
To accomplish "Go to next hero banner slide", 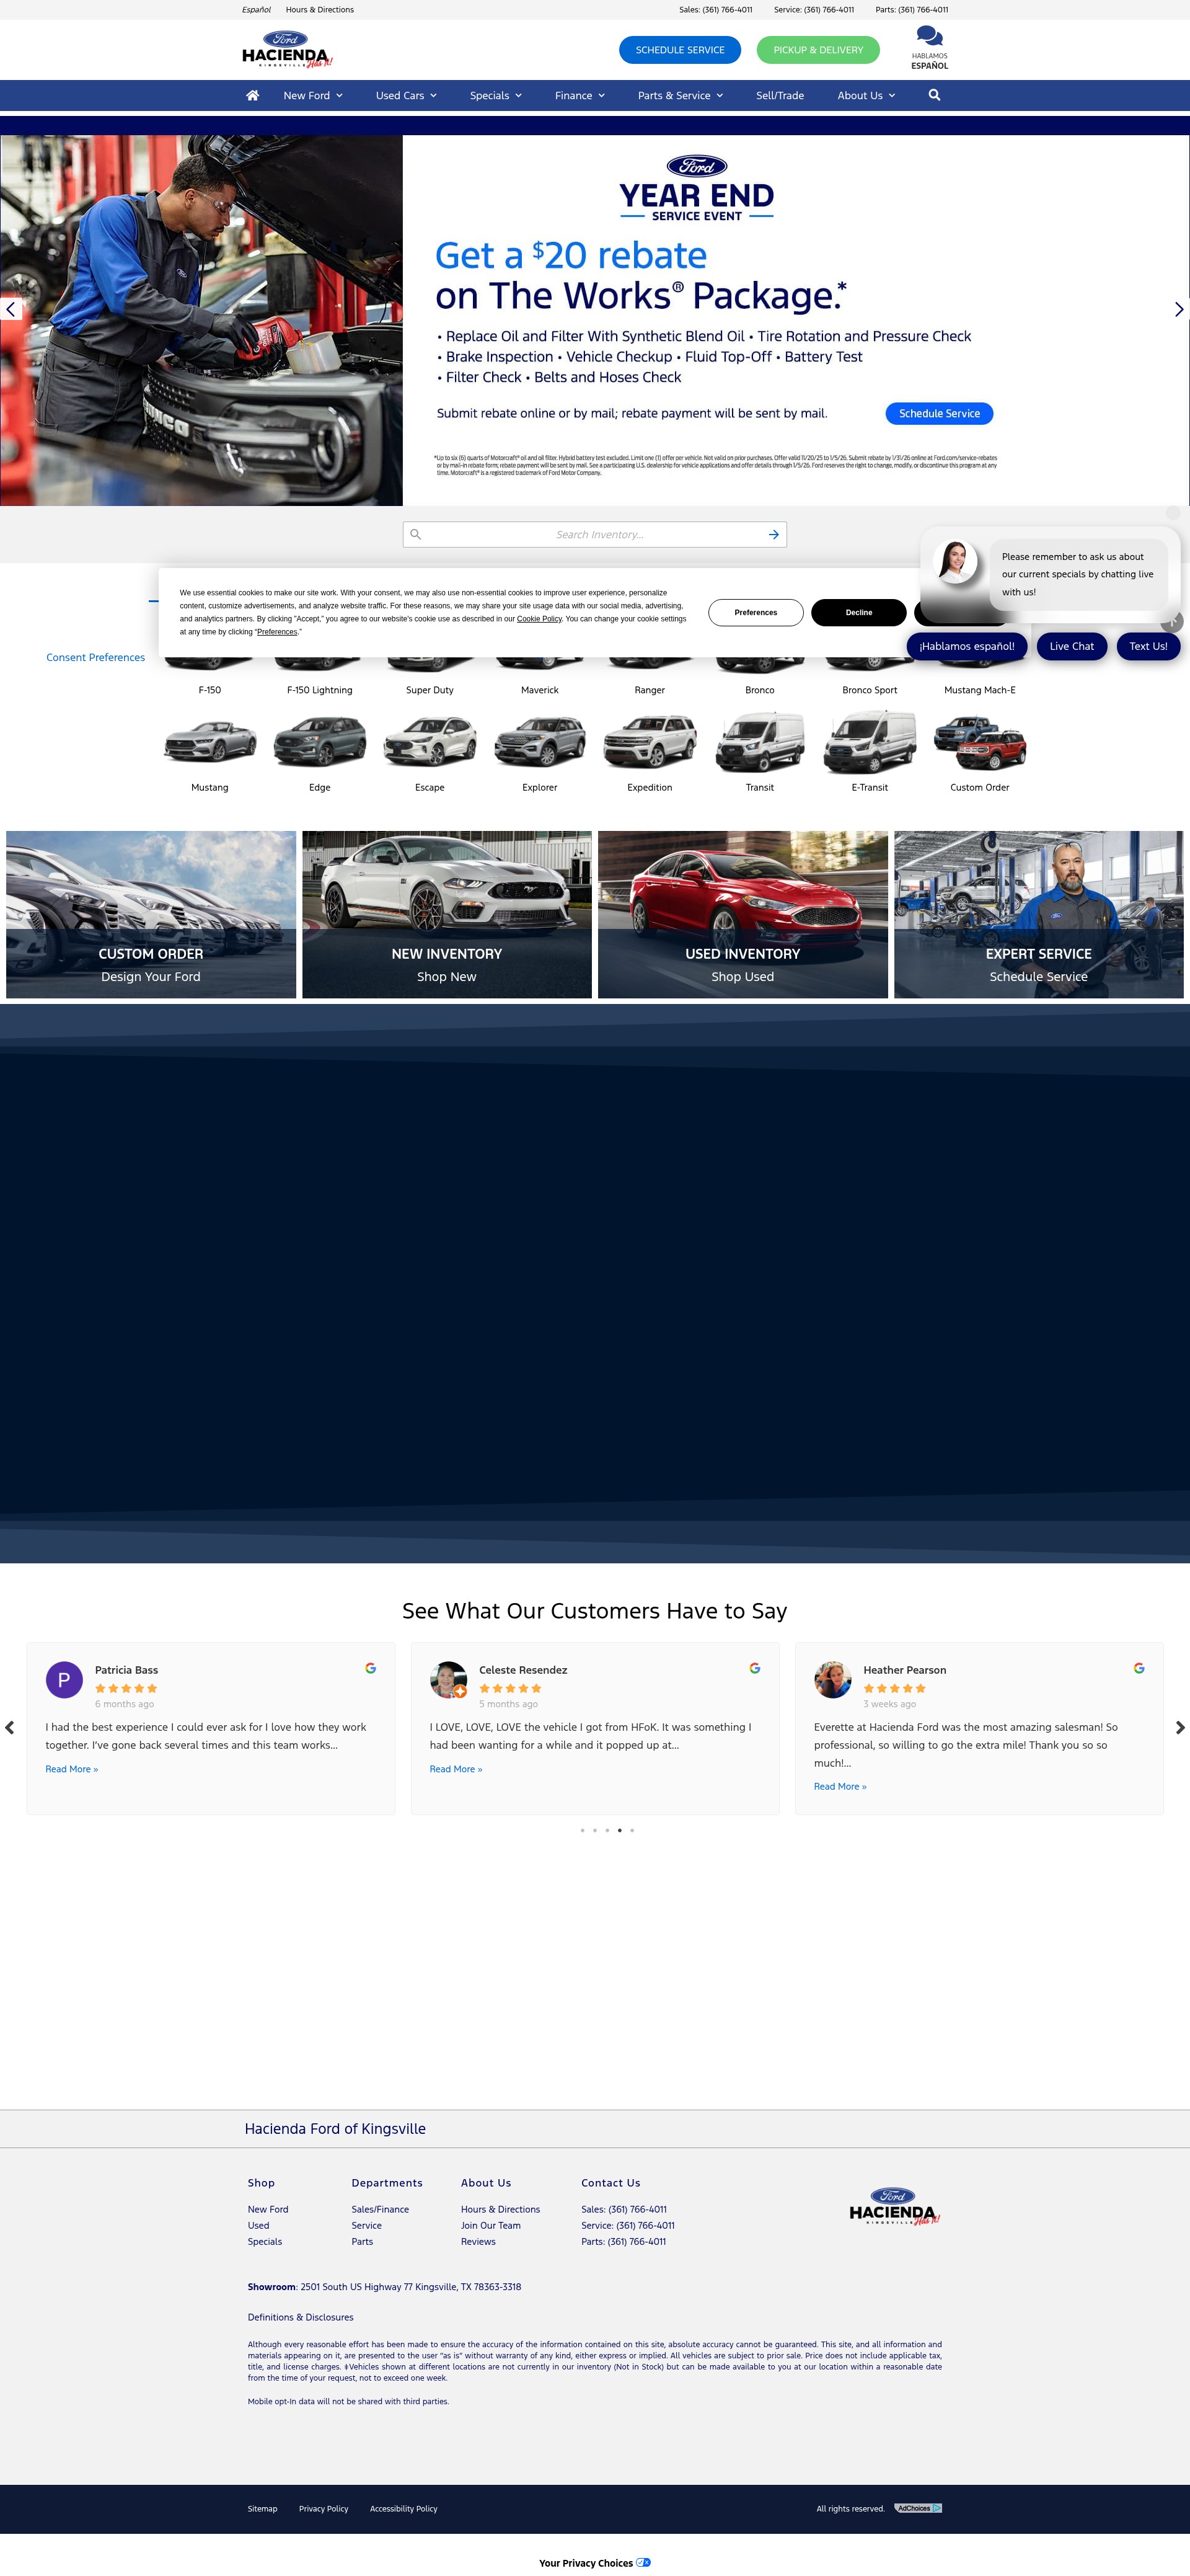I will [x=1179, y=309].
